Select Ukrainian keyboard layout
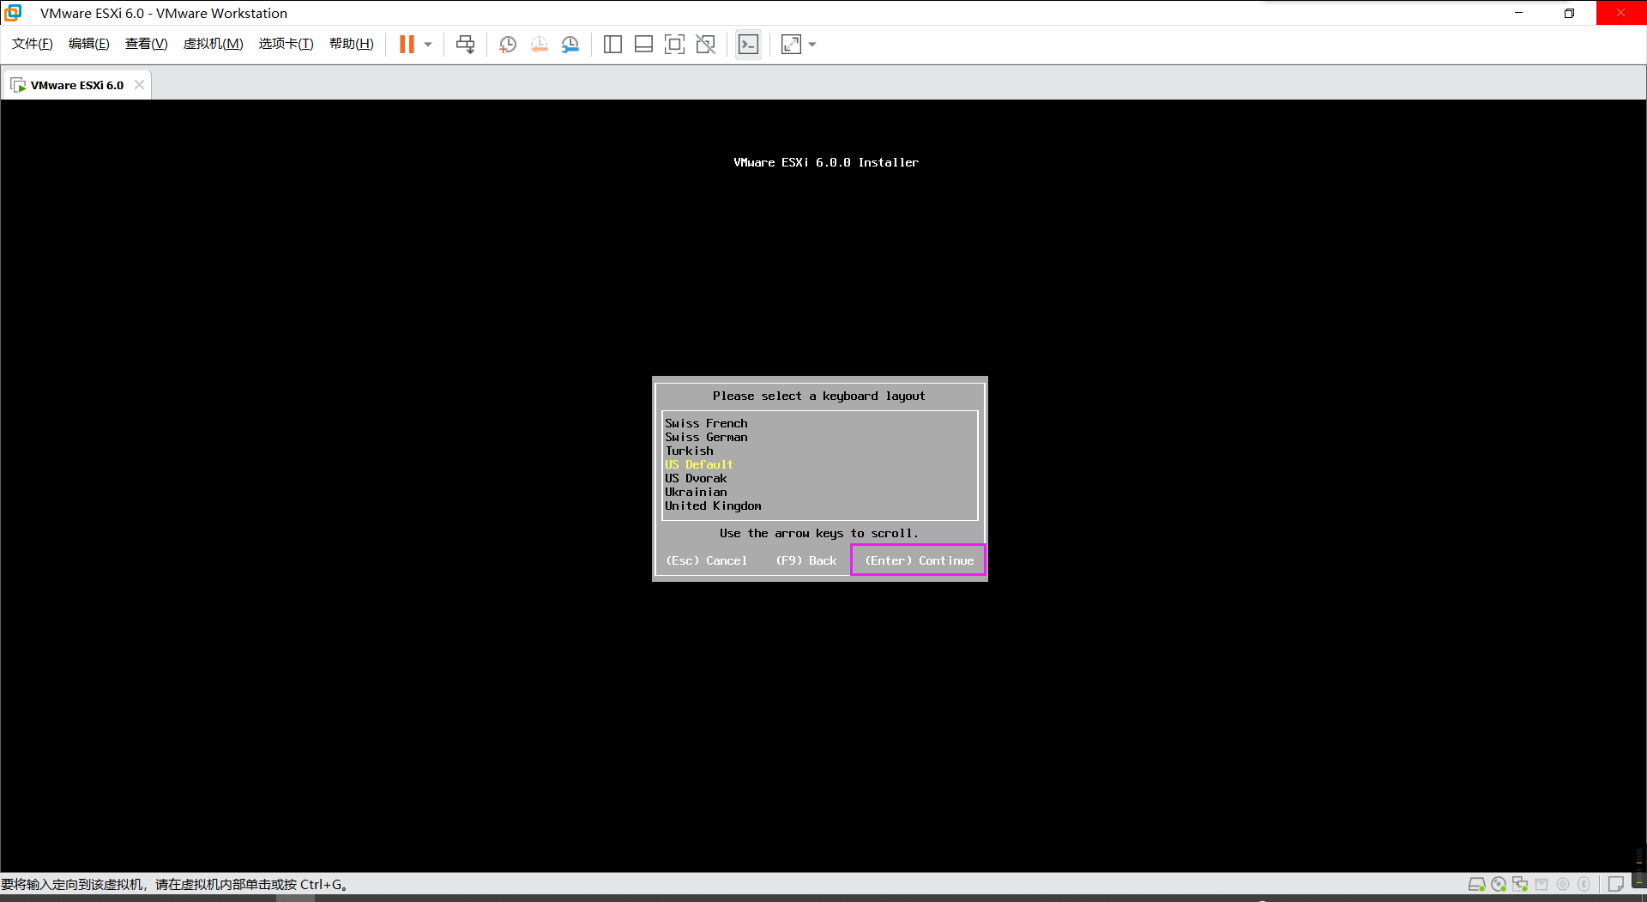This screenshot has width=1647, height=902. [696, 492]
